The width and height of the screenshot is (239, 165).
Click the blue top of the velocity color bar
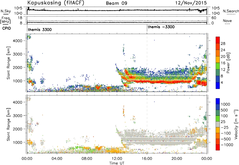(218, 101)
